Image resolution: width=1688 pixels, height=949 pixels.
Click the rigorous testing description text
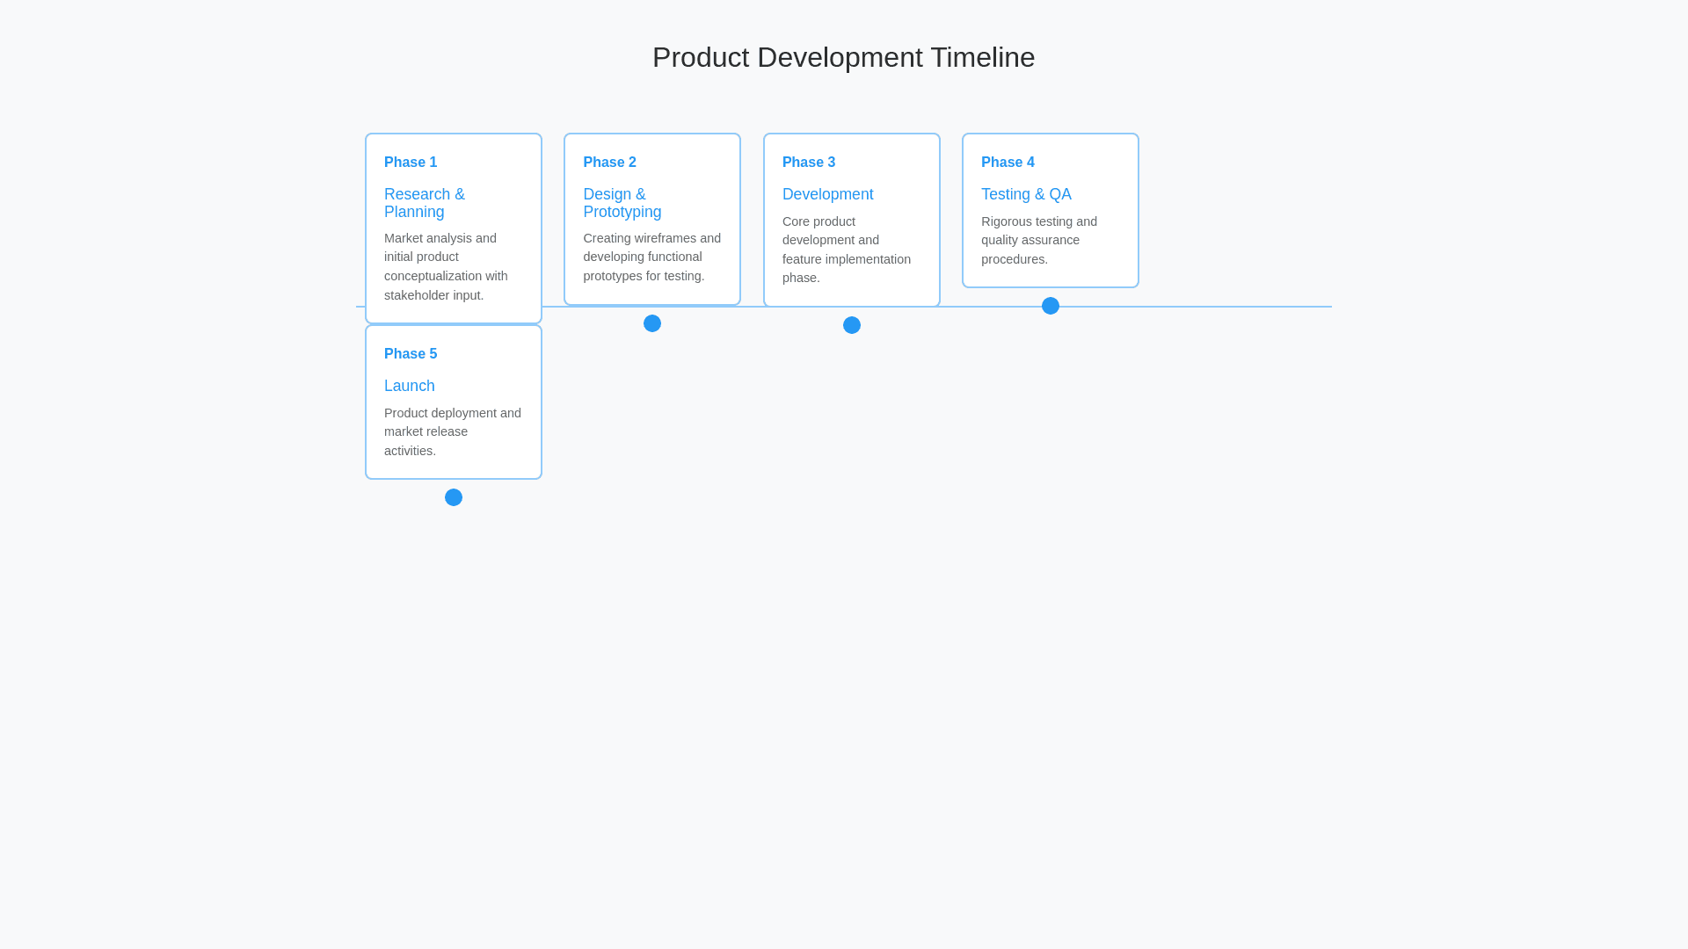point(1038,240)
